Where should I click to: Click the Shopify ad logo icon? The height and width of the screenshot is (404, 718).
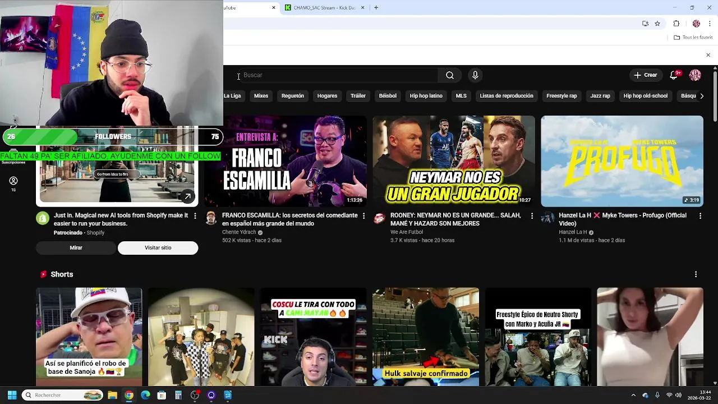point(43,218)
